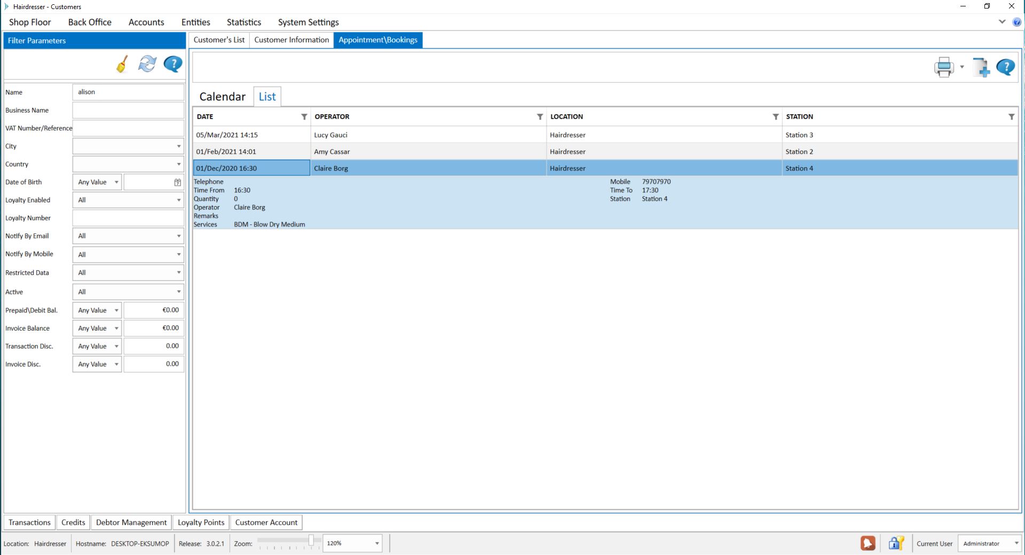The height and width of the screenshot is (555, 1025).
Task: Expand the Loyalty Enabled dropdown
Action: 128,200
